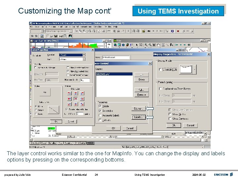Open the Presentation menu
This screenshot has width=238, height=178.
pos(86,27)
